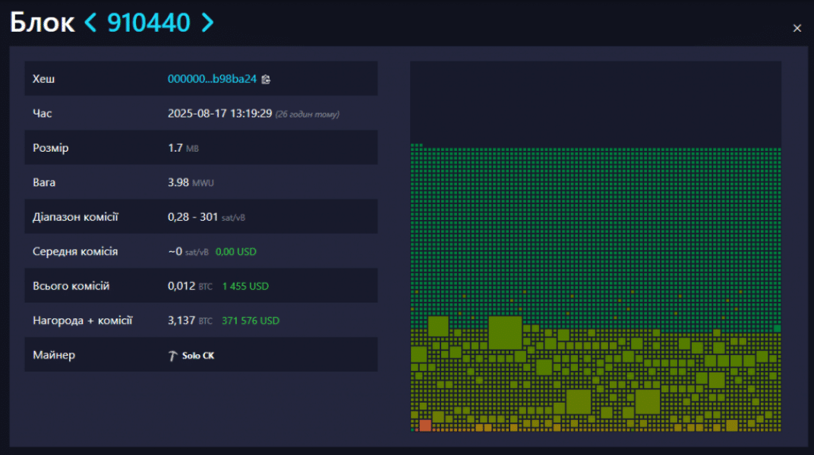
Task: Copy block hash using clipboard icon
Action: coord(266,79)
